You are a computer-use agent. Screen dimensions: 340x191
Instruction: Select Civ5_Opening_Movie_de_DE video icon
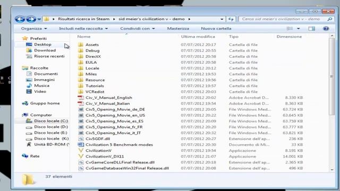click(x=81, y=109)
